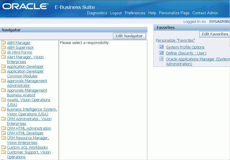Select the CRM HTML Developer responsibility

tap(25, 133)
